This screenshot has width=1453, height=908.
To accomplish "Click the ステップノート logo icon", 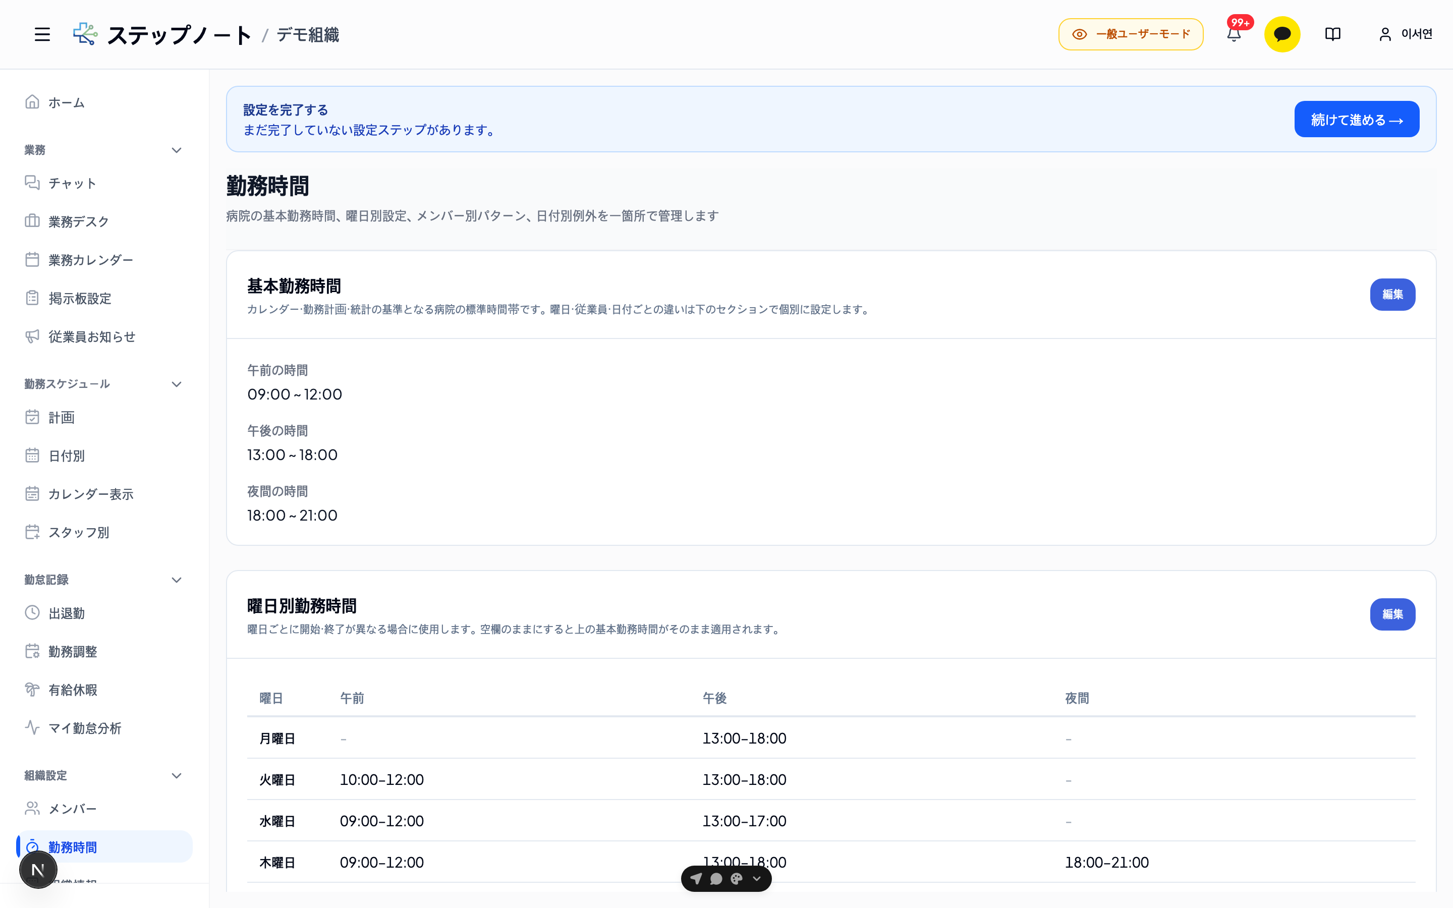I will click(x=85, y=34).
